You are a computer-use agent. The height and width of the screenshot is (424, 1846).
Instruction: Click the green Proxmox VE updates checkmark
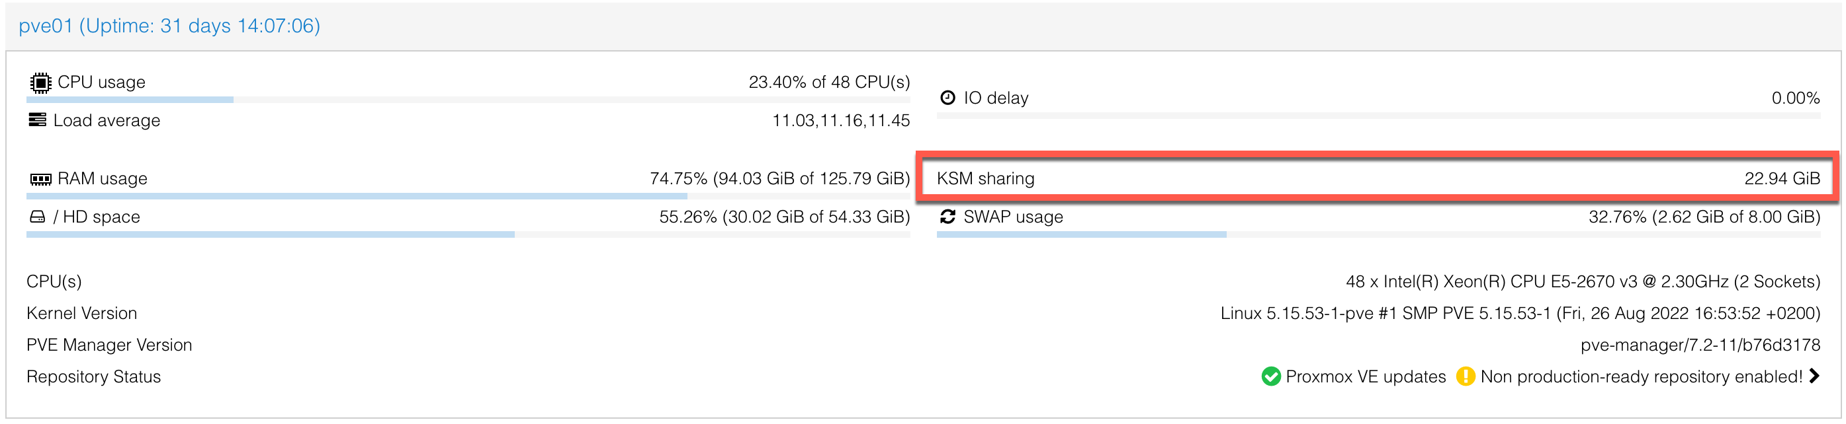(1270, 377)
